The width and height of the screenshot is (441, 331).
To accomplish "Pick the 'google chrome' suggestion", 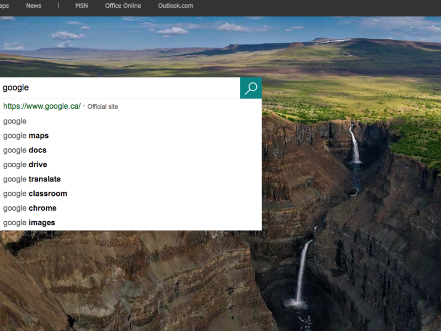I will pos(131,209).
